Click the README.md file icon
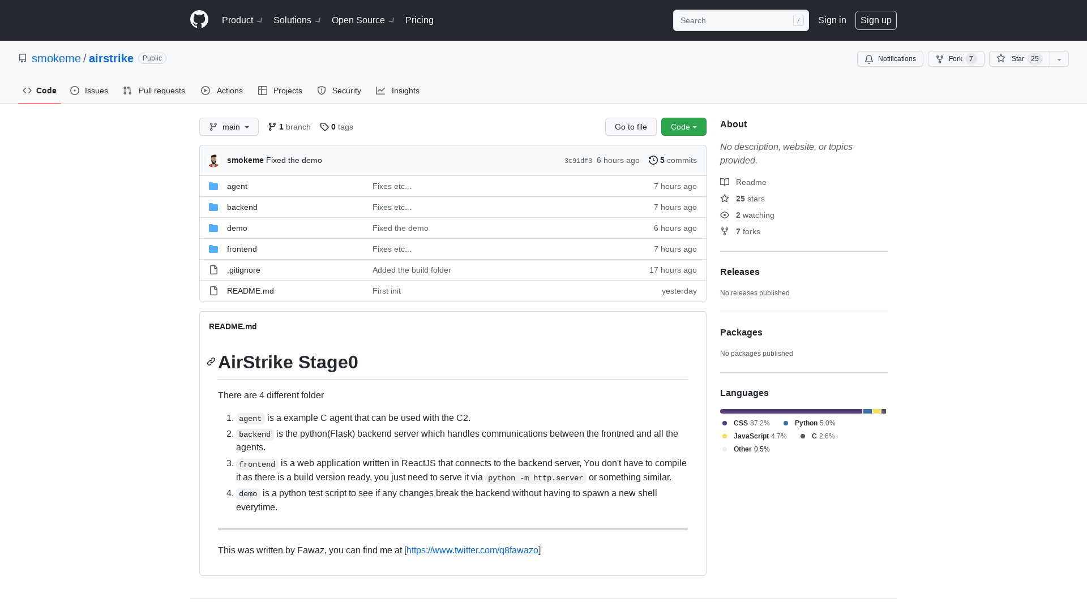The image size is (1087, 611). coord(213,290)
